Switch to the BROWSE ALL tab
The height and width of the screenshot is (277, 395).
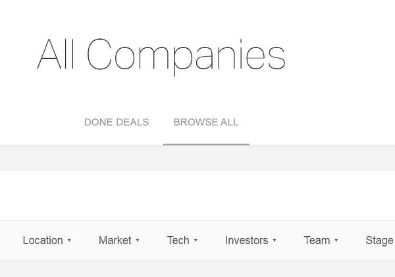tap(206, 122)
